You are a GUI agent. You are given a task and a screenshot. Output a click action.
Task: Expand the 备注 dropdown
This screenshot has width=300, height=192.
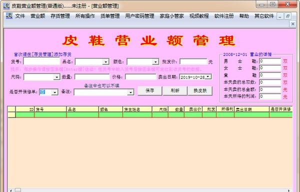(130, 92)
